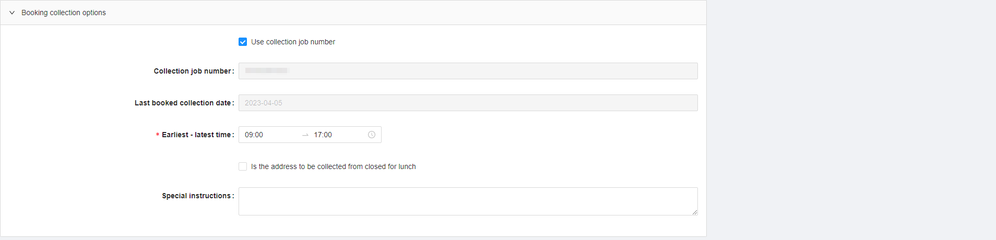Click the Collection job number label
The image size is (996, 240).
(193, 71)
